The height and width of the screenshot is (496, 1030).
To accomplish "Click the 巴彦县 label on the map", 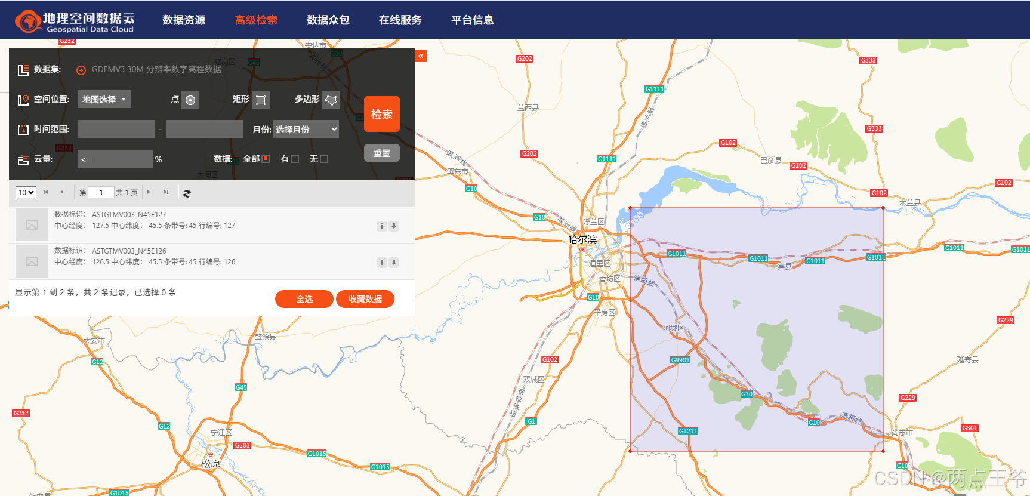I will pos(771,160).
